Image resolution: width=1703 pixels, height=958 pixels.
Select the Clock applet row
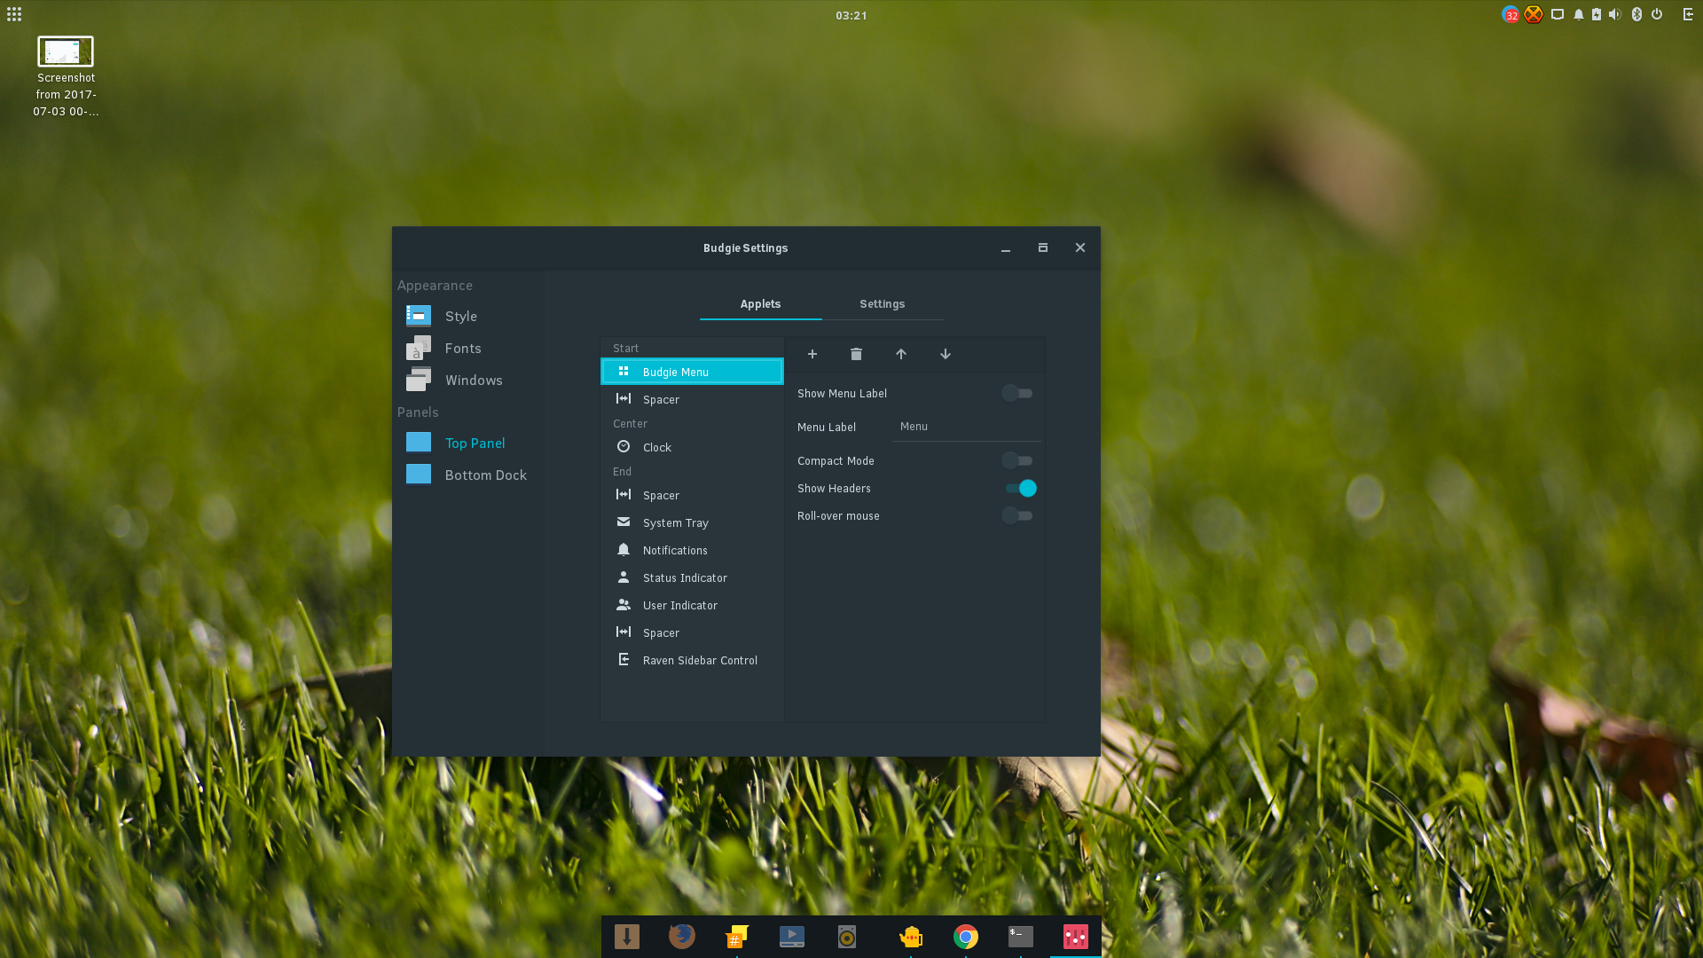692,447
